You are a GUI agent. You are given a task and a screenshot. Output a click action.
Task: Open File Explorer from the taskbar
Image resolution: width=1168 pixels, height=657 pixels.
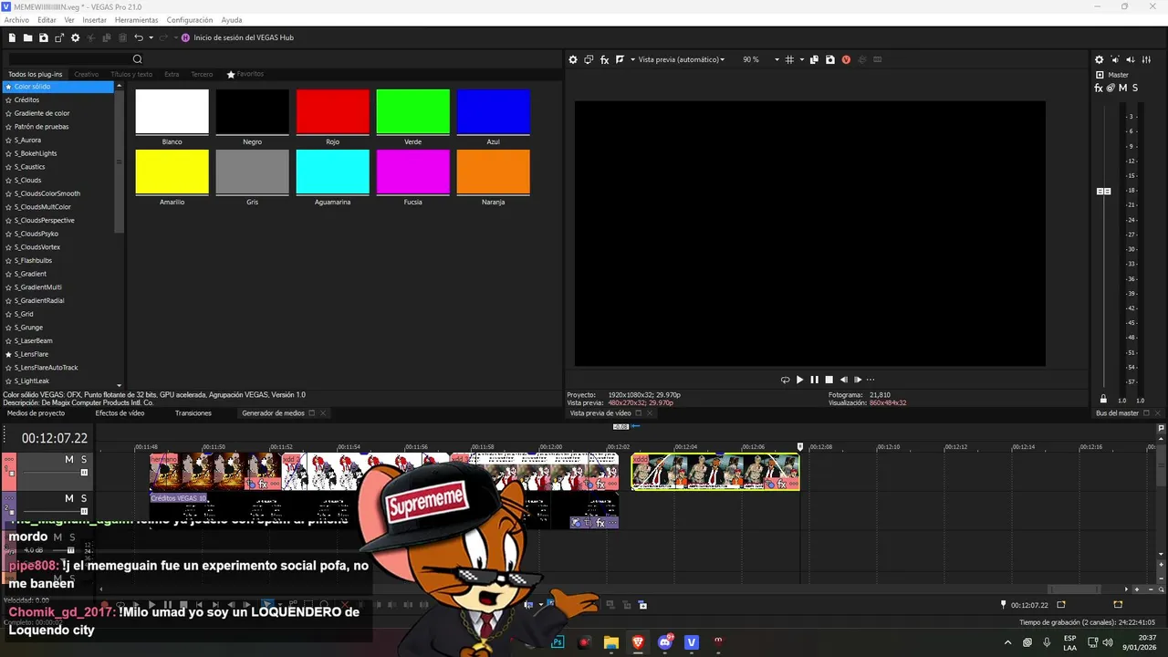pyautogui.click(x=611, y=642)
